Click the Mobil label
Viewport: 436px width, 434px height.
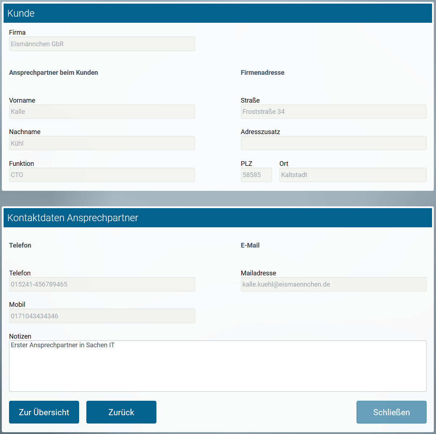tap(17, 305)
